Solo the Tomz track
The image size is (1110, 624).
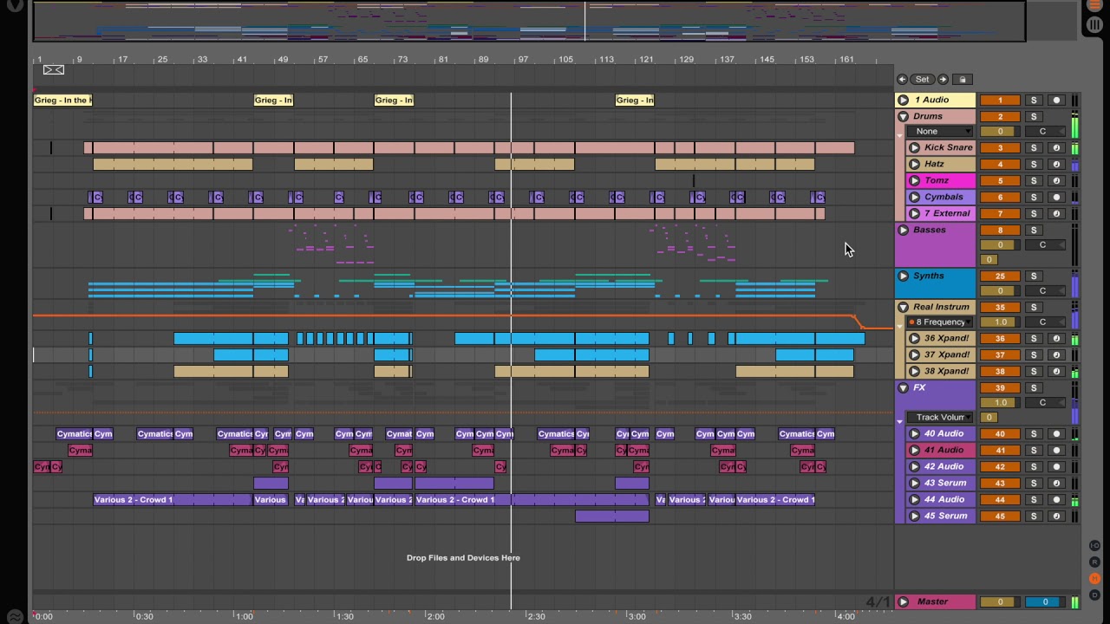pos(1034,180)
